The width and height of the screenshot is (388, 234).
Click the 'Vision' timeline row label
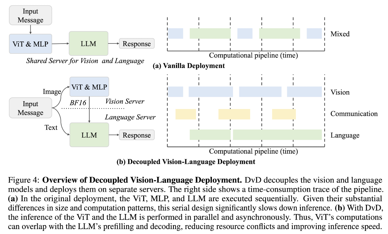[x=340, y=92]
